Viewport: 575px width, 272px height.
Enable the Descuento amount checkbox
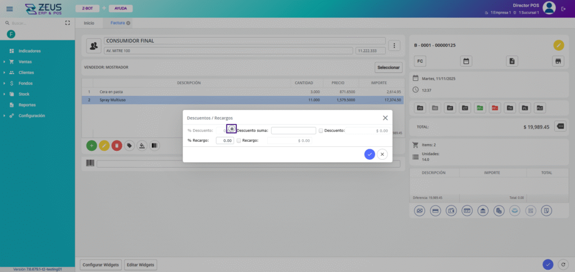click(x=321, y=131)
